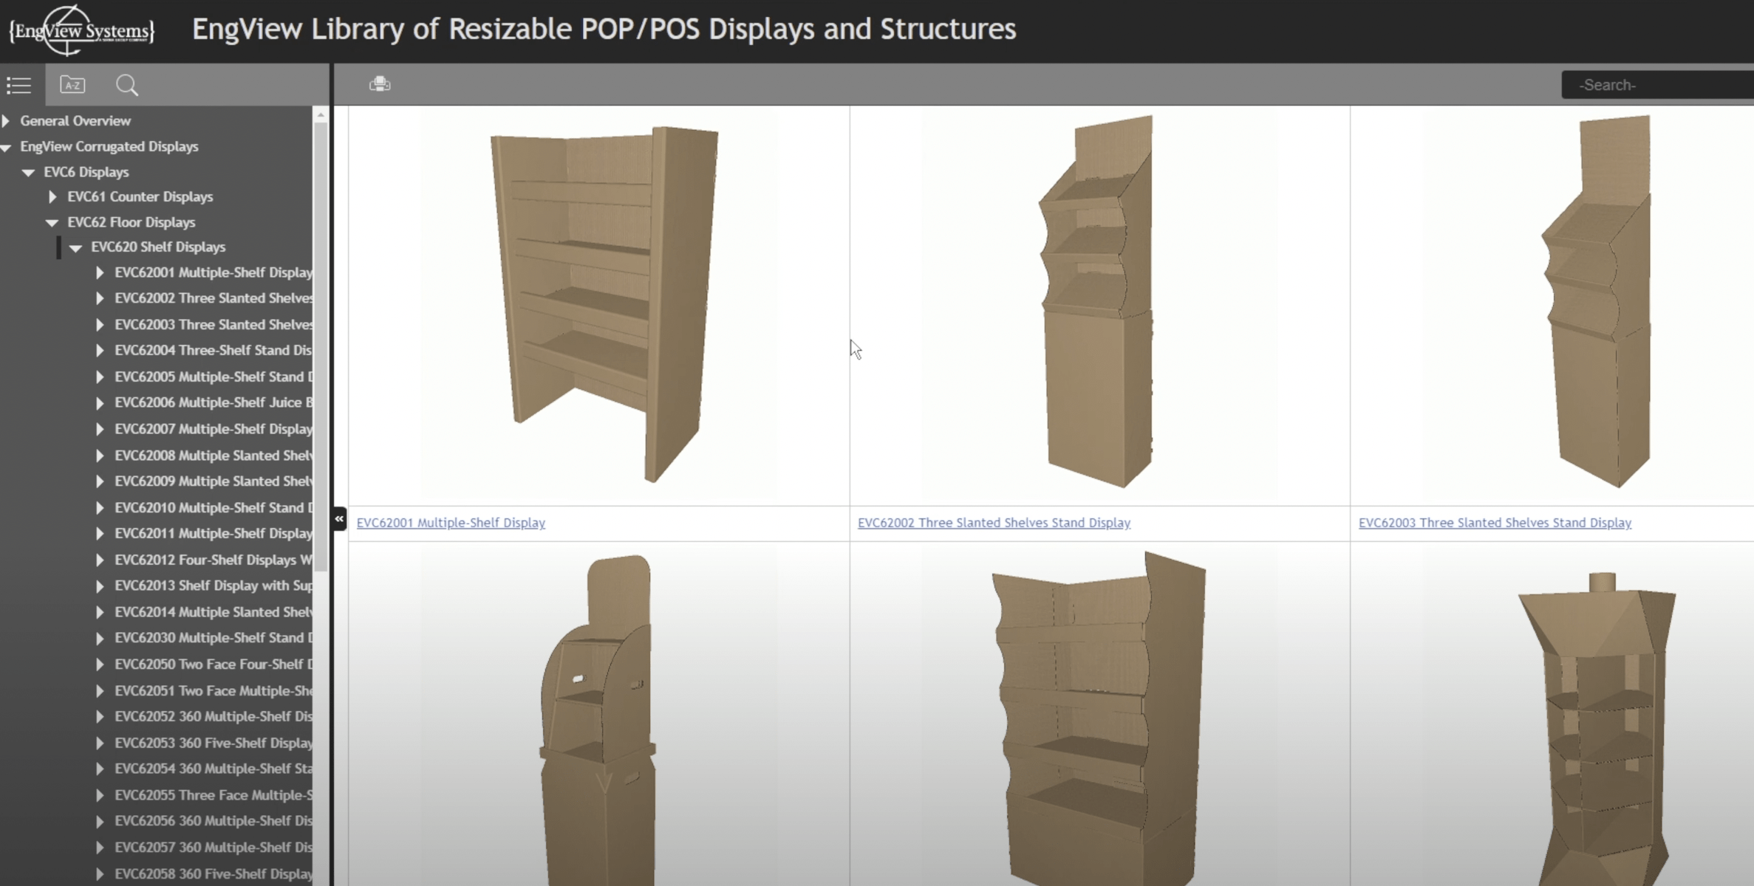Select EVC61 Counter Displays tree item
The image size is (1754, 886).
[x=140, y=196]
